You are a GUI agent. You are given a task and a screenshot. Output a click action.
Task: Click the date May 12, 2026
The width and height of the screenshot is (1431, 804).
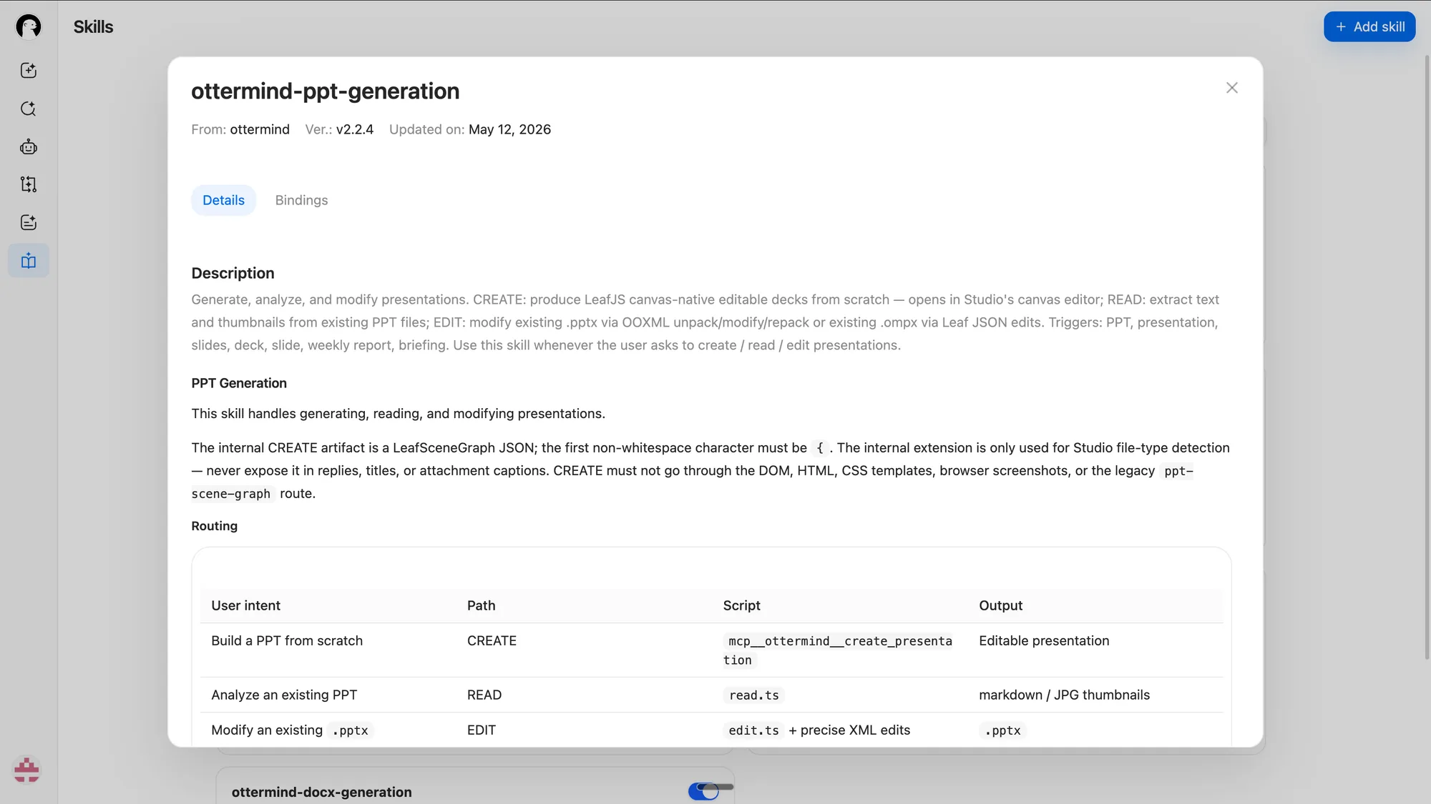pos(509,129)
